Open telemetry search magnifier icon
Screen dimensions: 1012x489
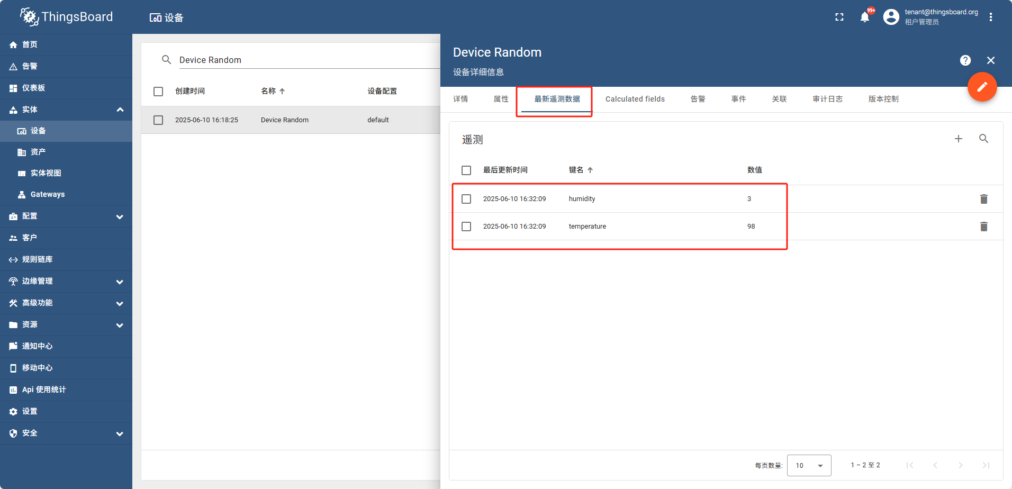point(983,139)
